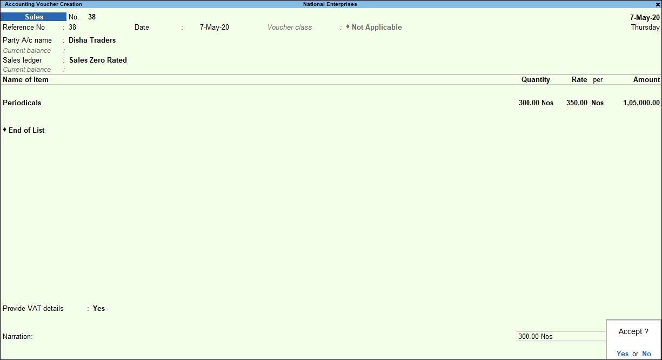The width and height of the screenshot is (662, 360).
Task: Click the amount 1,05,000.00
Action: click(641, 103)
